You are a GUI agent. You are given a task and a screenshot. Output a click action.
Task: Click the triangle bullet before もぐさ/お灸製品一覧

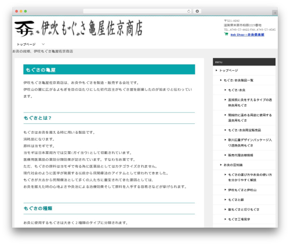coord(221,80)
